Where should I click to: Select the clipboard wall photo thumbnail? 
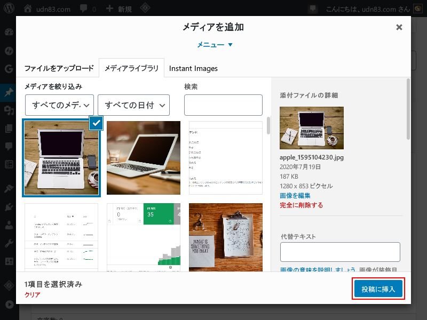[226, 237]
